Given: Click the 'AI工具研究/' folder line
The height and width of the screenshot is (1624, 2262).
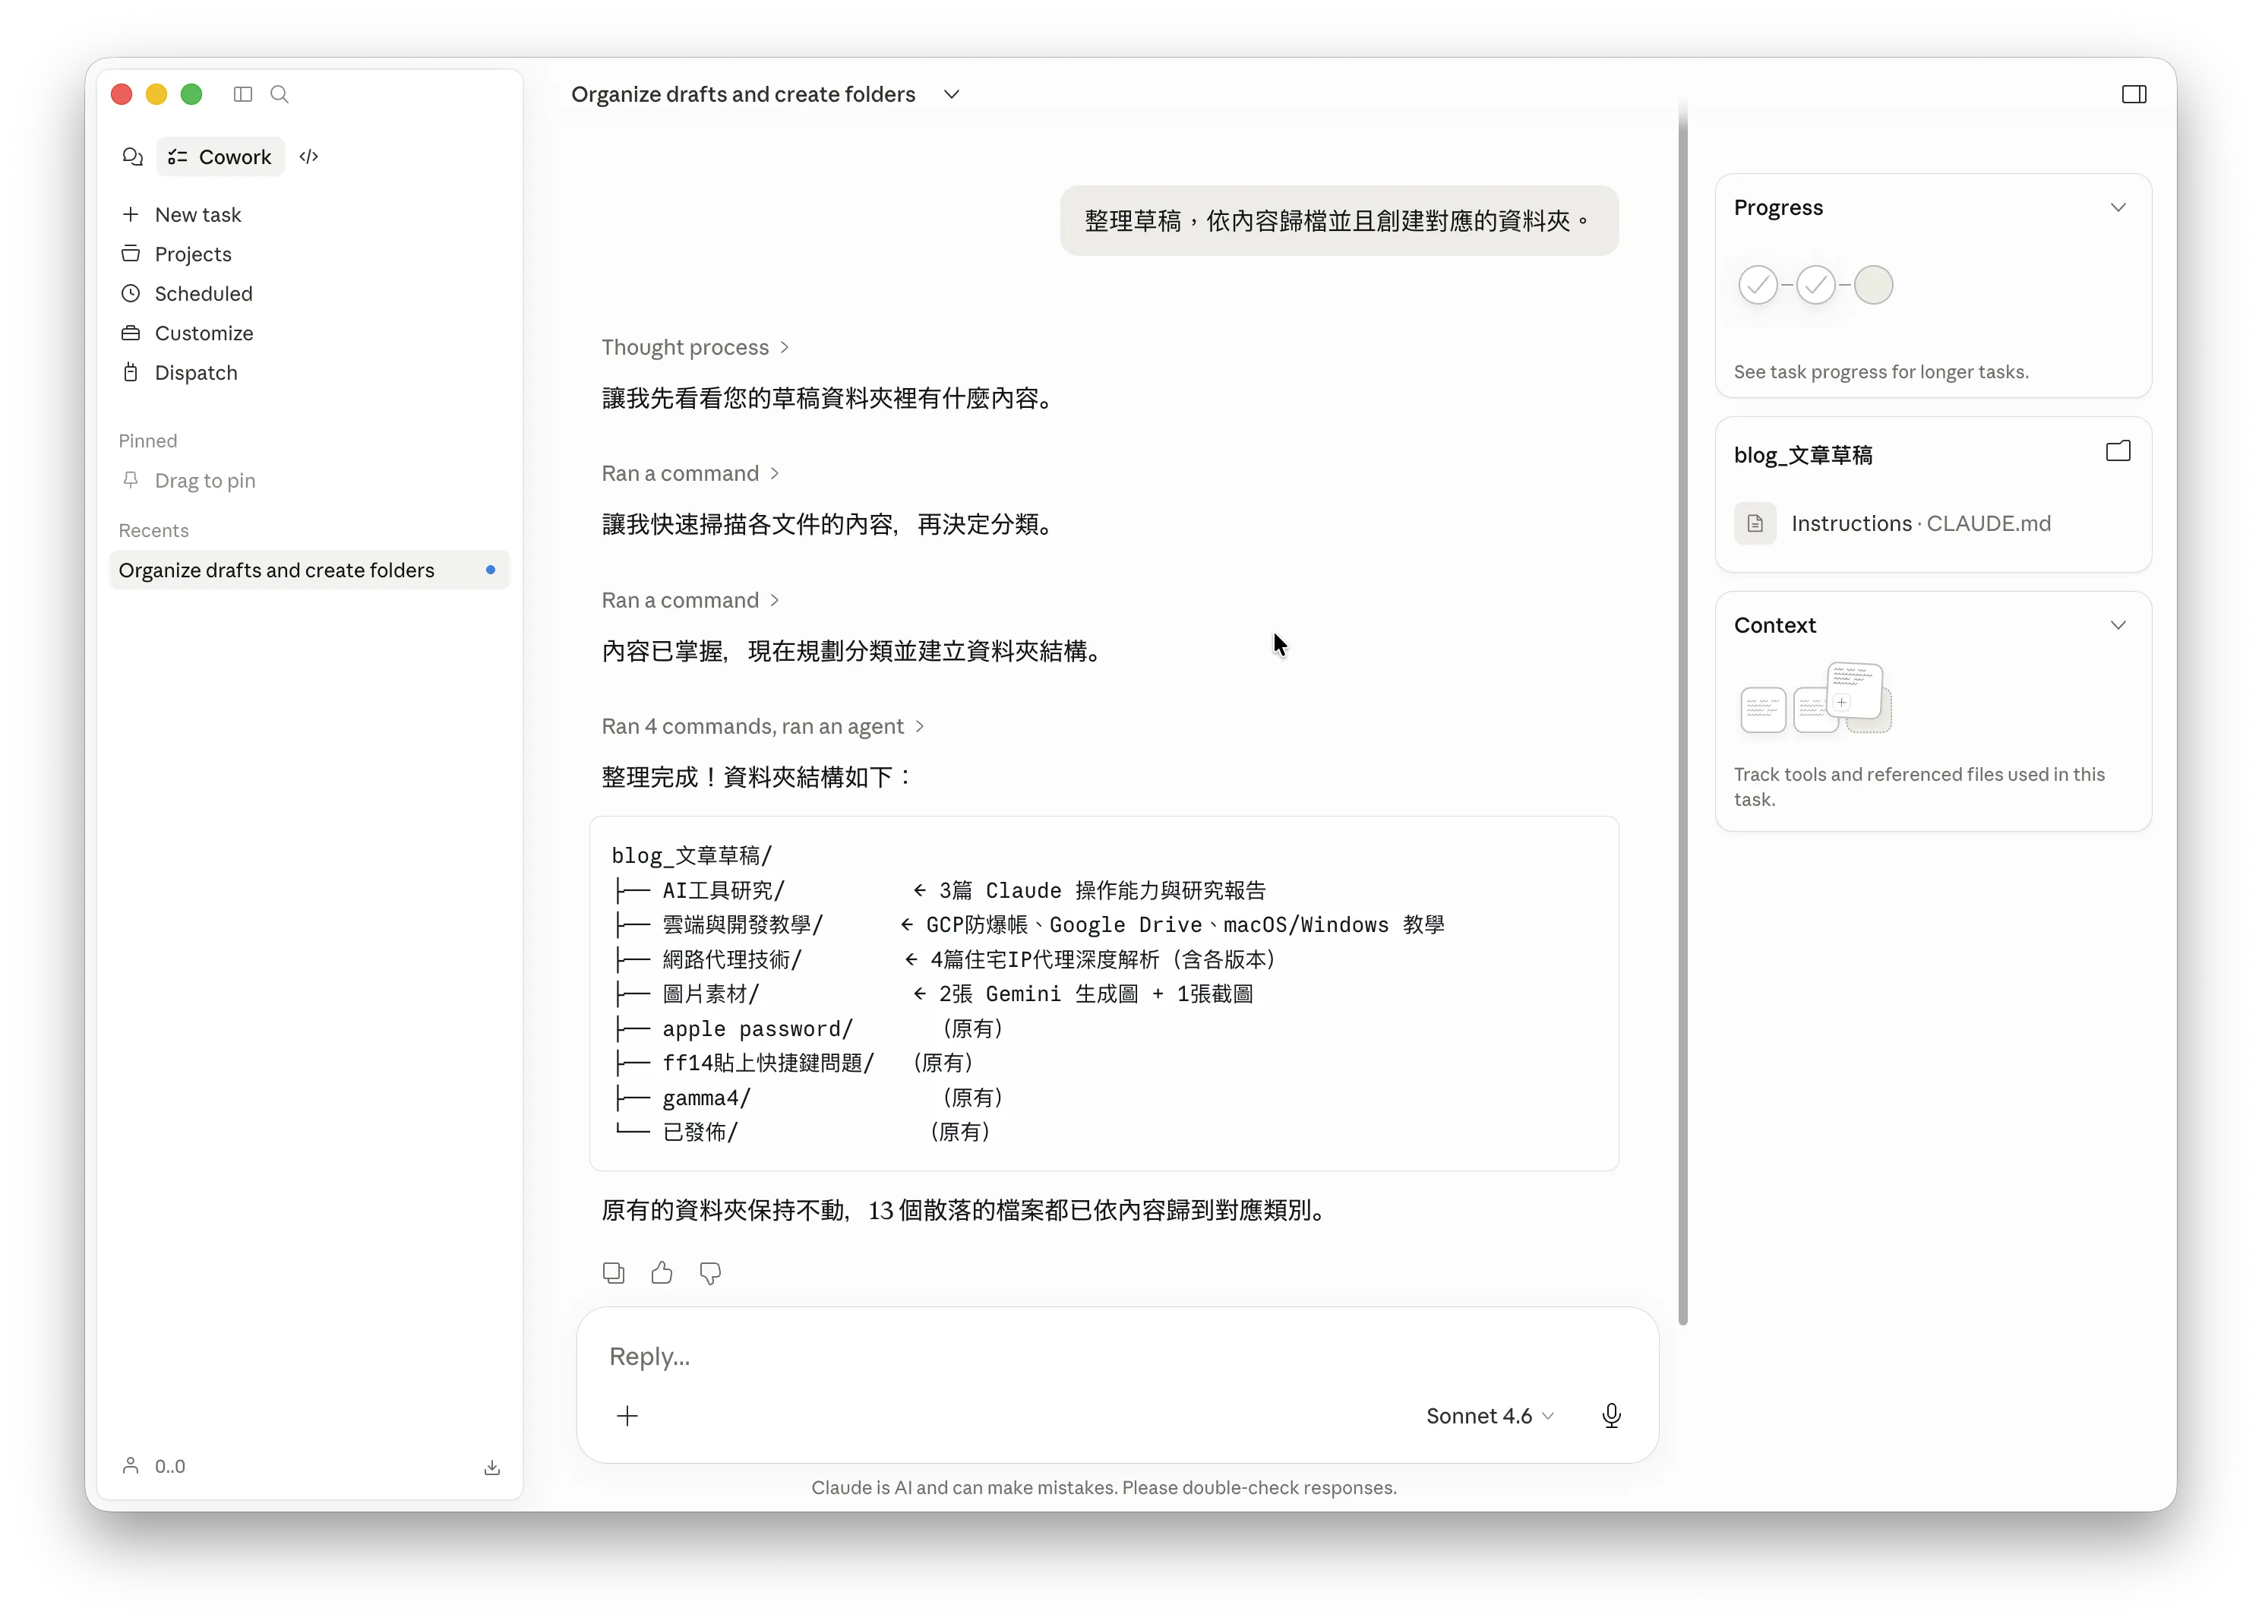Looking at the screenshot, I should [940, 889].
